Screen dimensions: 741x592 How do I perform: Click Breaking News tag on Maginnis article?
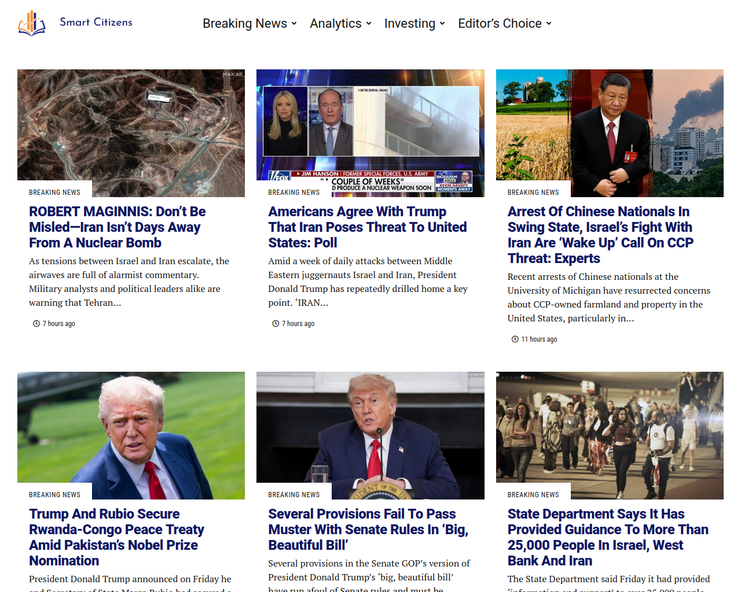(54, 193)
